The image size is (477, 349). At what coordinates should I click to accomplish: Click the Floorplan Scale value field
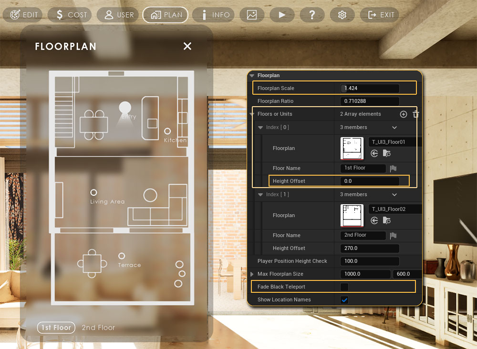pos(370,89)
